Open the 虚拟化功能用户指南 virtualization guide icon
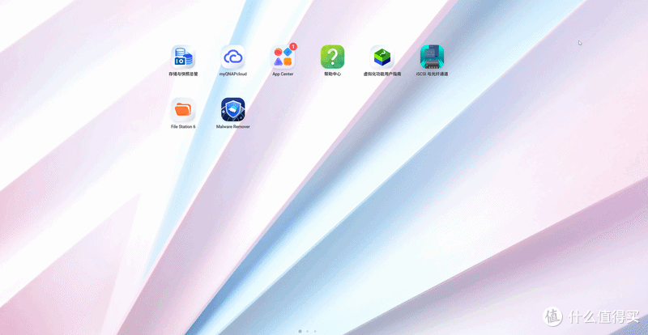 [x=382, y=57]
